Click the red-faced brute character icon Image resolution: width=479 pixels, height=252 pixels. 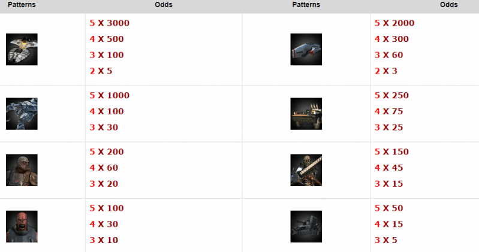tap(22, 227)
